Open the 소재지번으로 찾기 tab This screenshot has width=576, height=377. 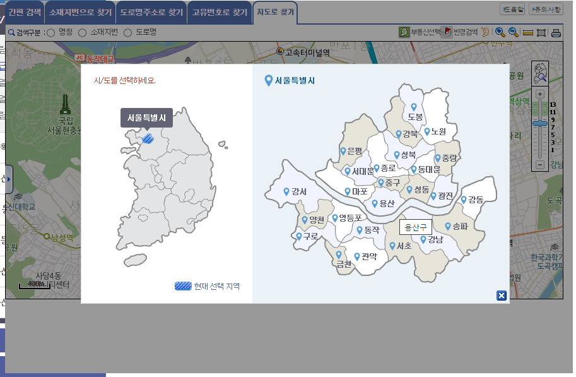coord(80,12)
